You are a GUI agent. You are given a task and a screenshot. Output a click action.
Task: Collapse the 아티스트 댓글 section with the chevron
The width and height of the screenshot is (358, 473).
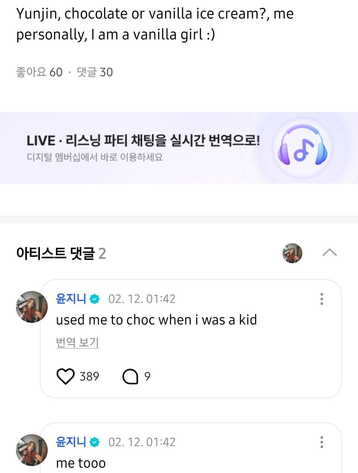point(329,253)
